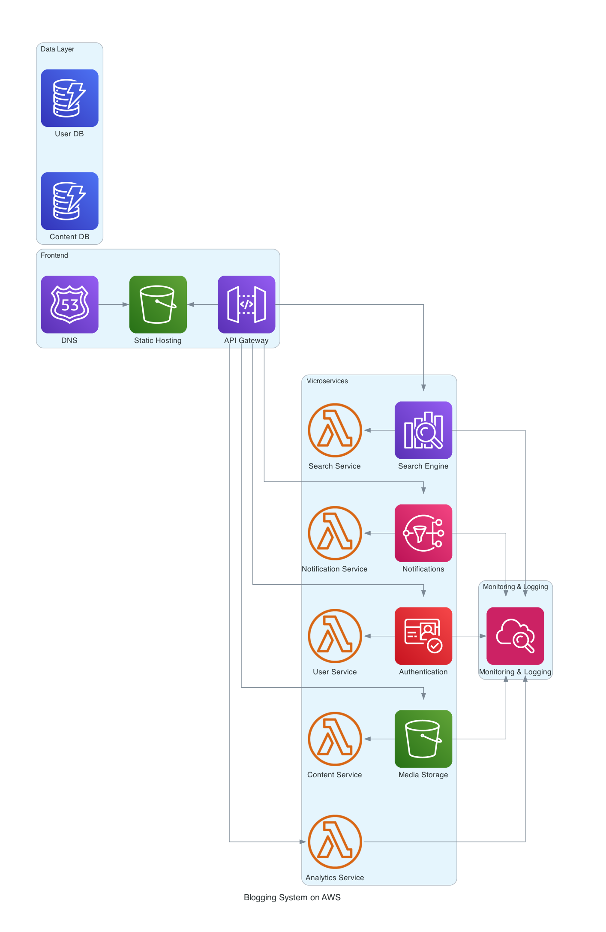Select the Content Service Lambda icon

point(335,739)
